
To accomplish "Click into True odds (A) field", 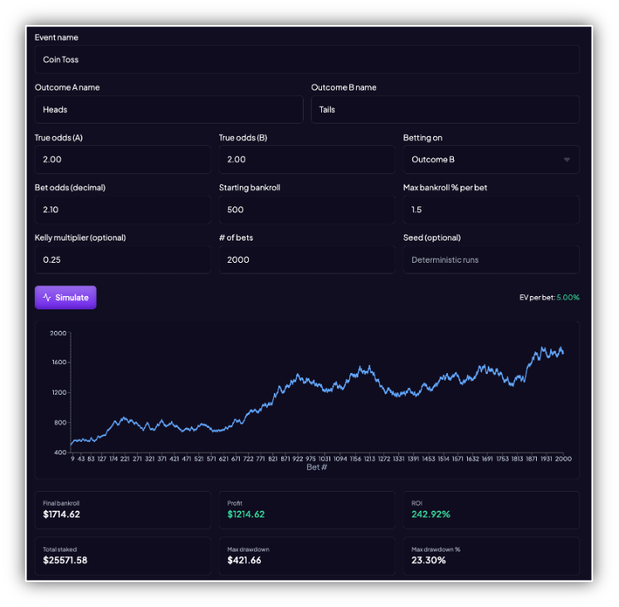I will [122, 159].
